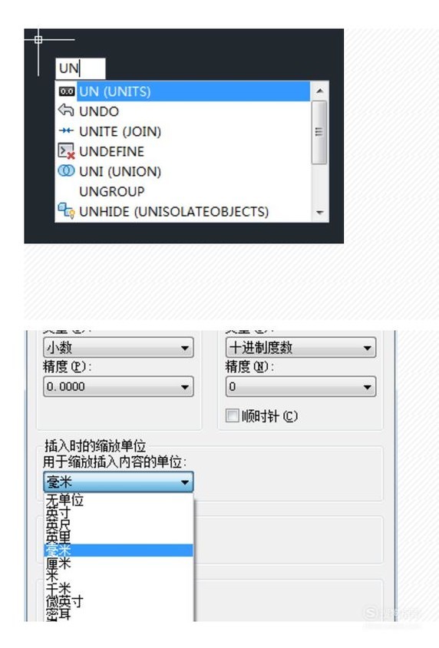
Task: Click the suggestion list scroll-up arrow
Action: [x=319, y=91]
